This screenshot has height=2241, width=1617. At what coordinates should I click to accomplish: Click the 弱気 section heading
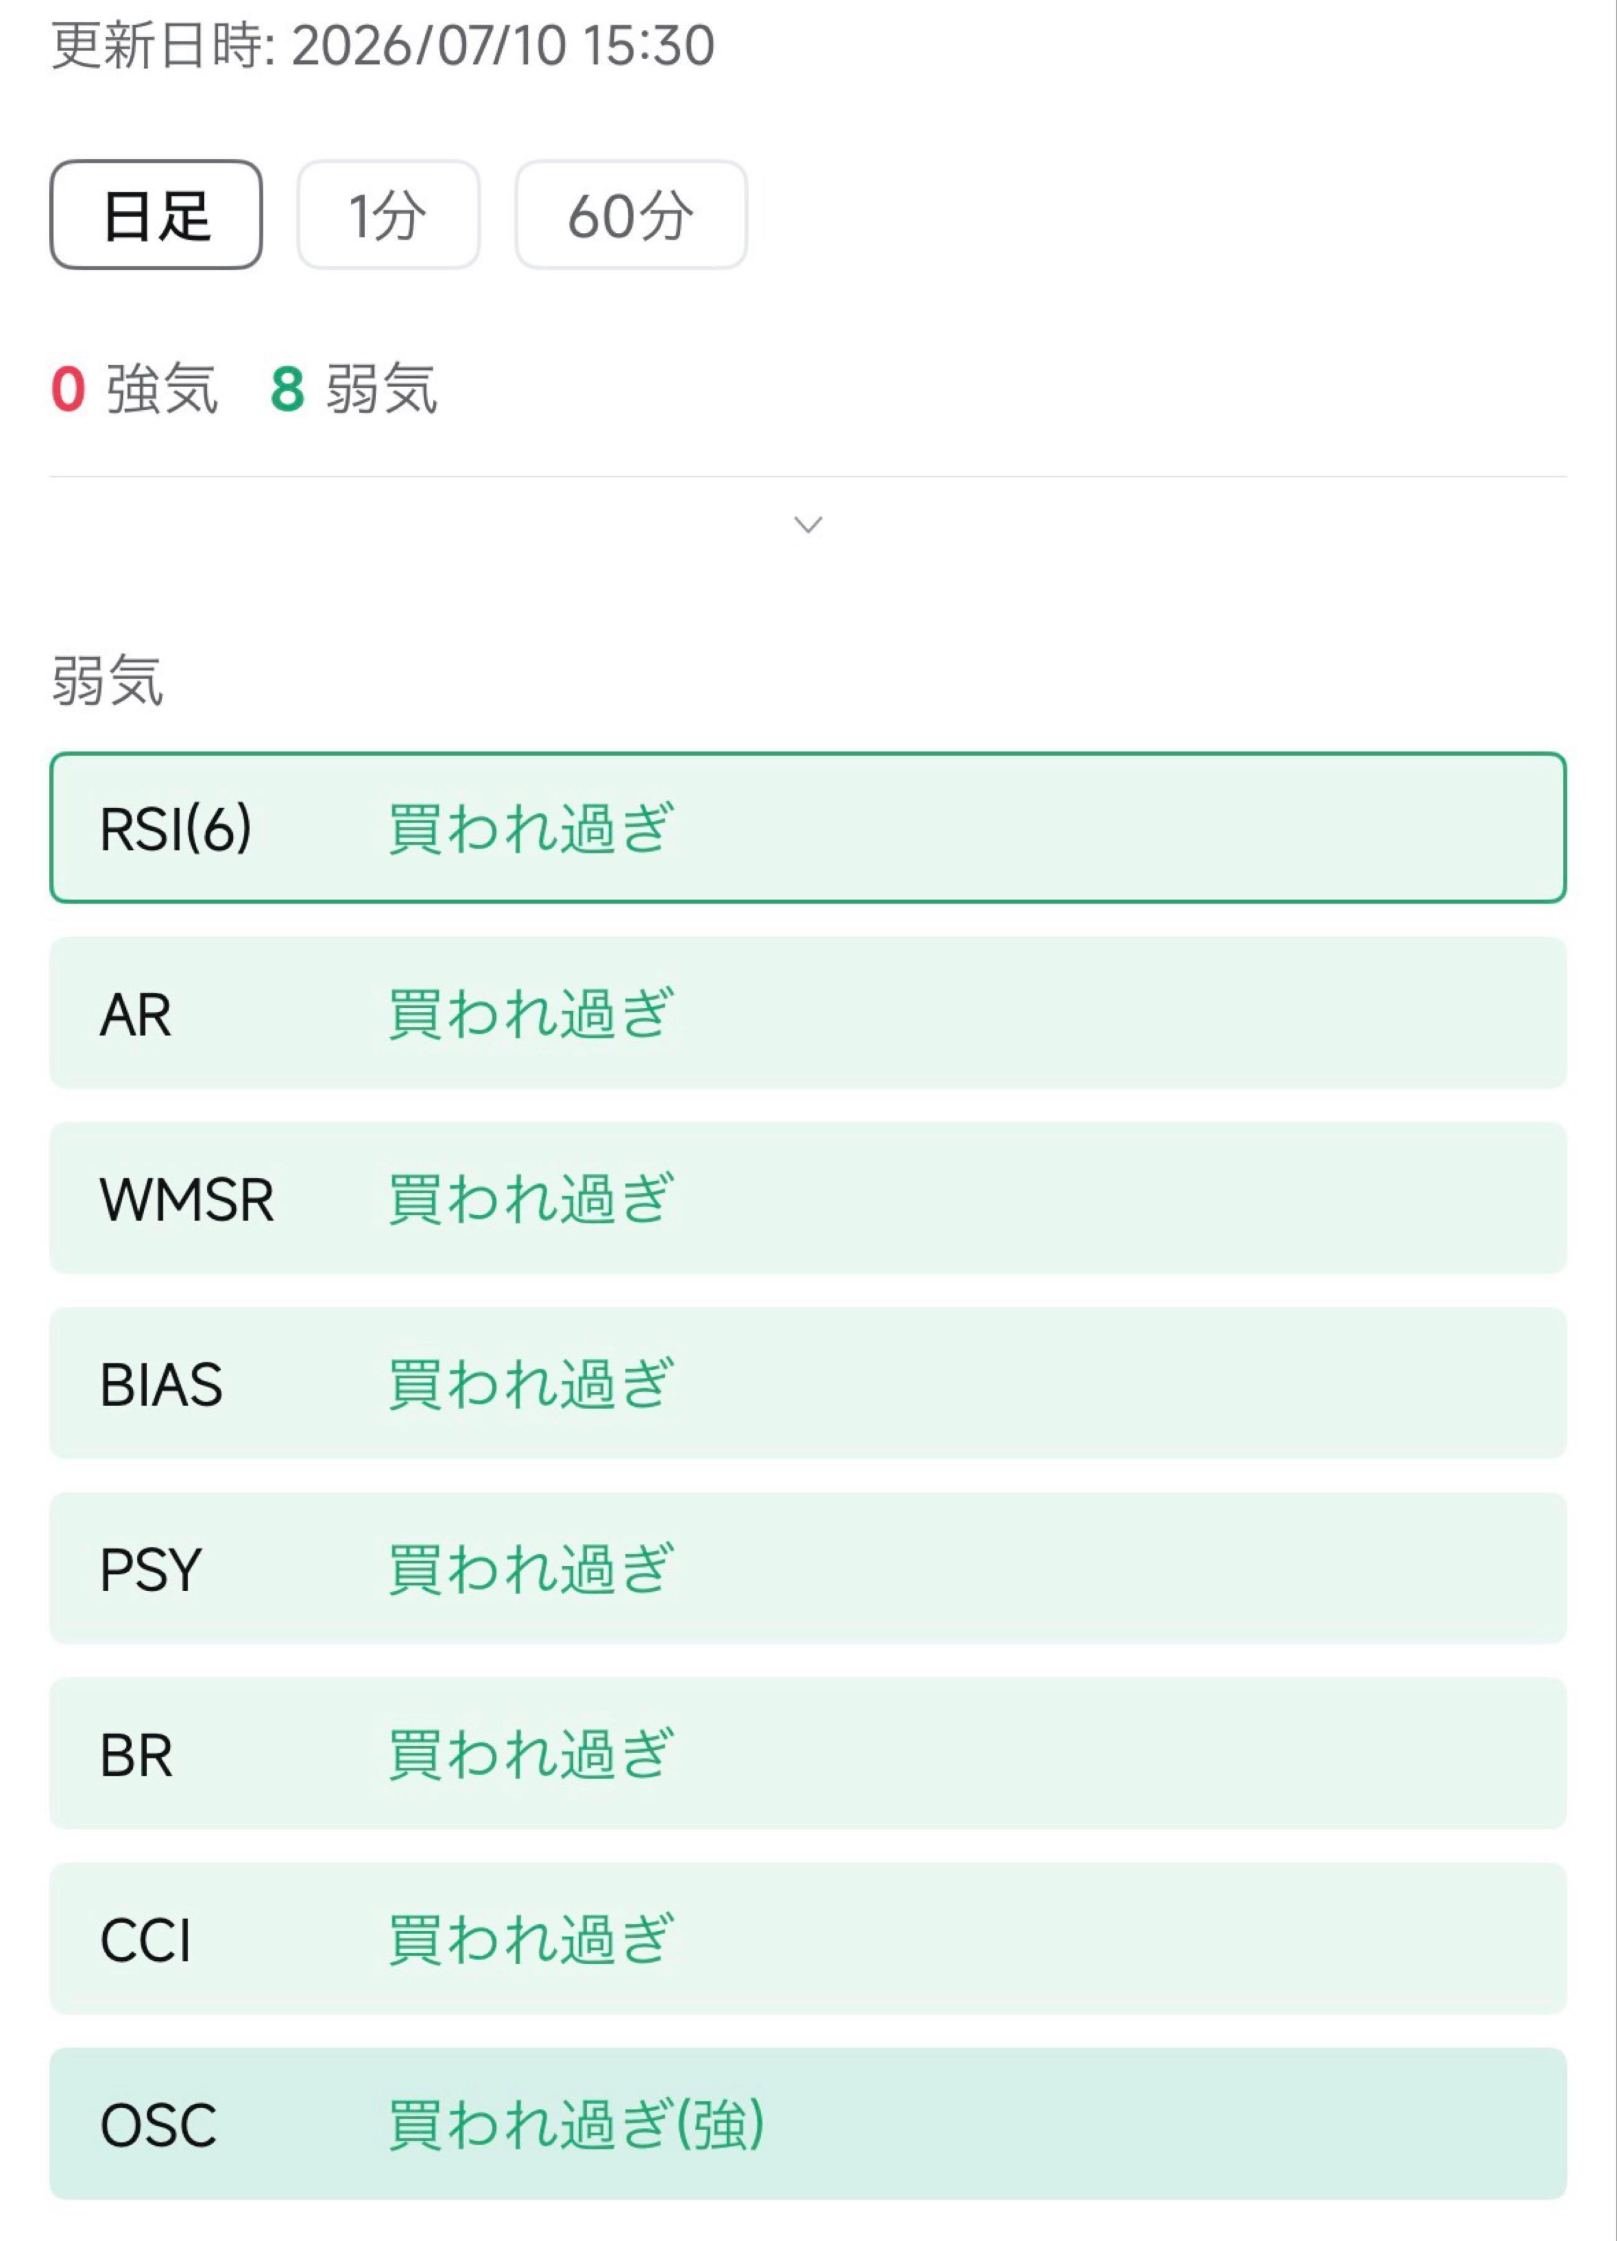click(x=108, y=681)
